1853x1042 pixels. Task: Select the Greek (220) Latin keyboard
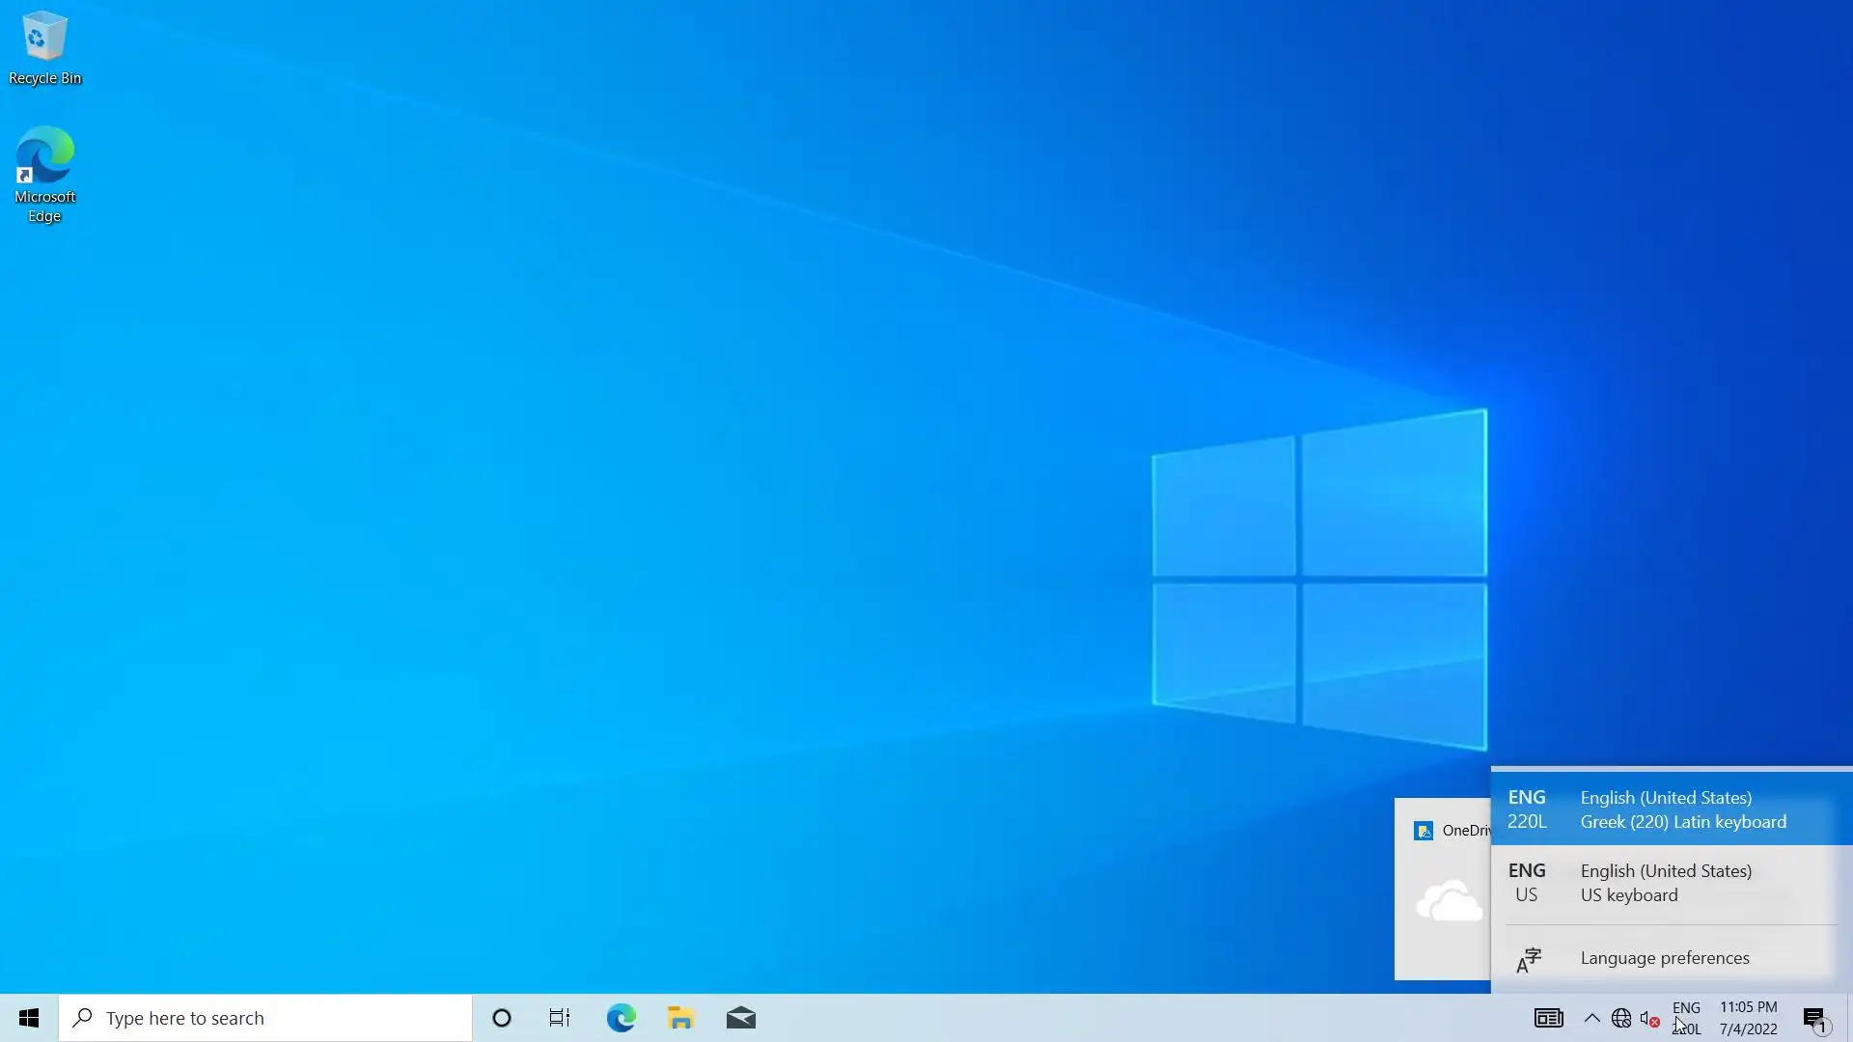(1670, 809)
